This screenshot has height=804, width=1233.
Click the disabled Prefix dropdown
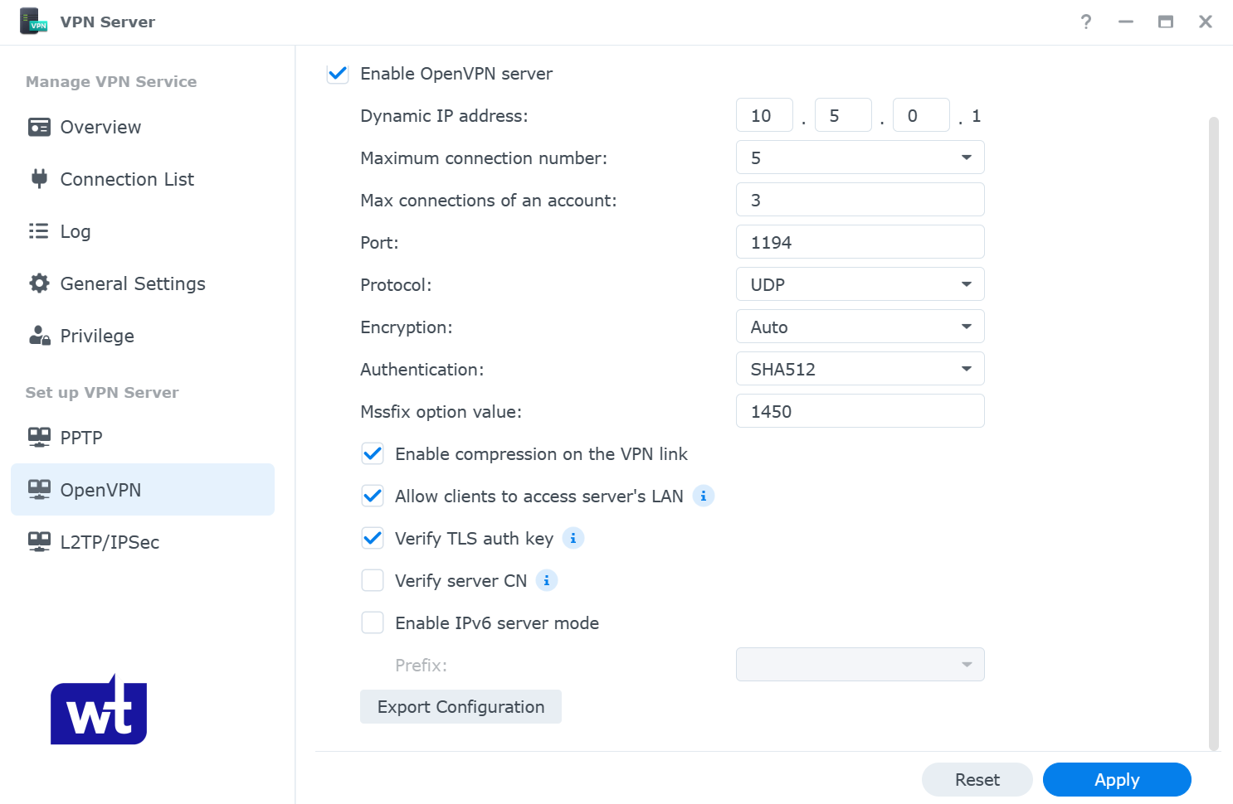860,665
